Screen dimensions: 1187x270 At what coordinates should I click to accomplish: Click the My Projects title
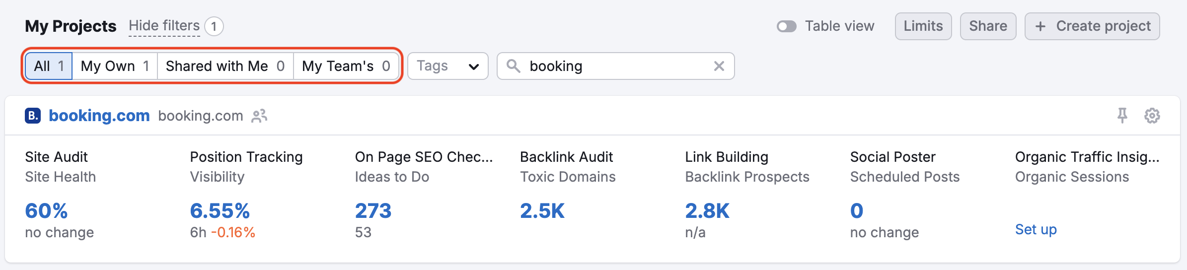pyautogui.click(x=71, y=26)
